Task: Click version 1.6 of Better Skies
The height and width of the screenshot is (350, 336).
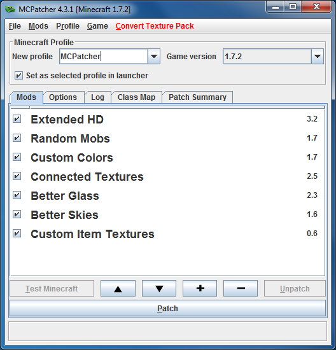Action: click(x=312, y=214)
